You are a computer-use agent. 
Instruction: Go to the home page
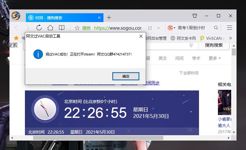point(50,28)
